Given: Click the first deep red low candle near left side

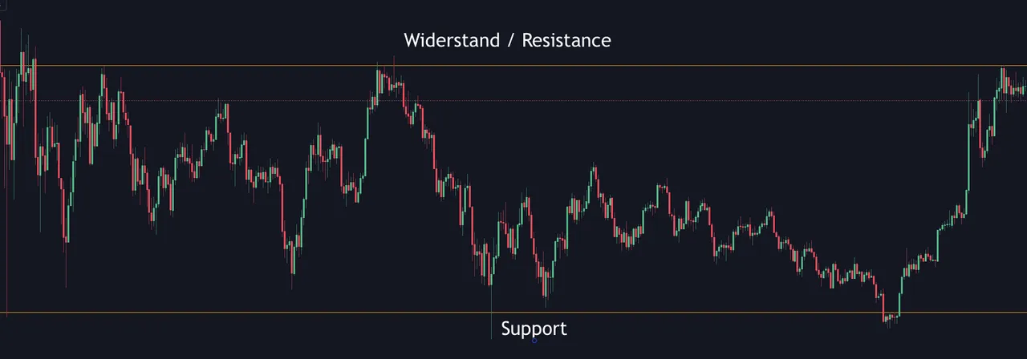Looking at the screenshot, I should [x=66, y=224].
